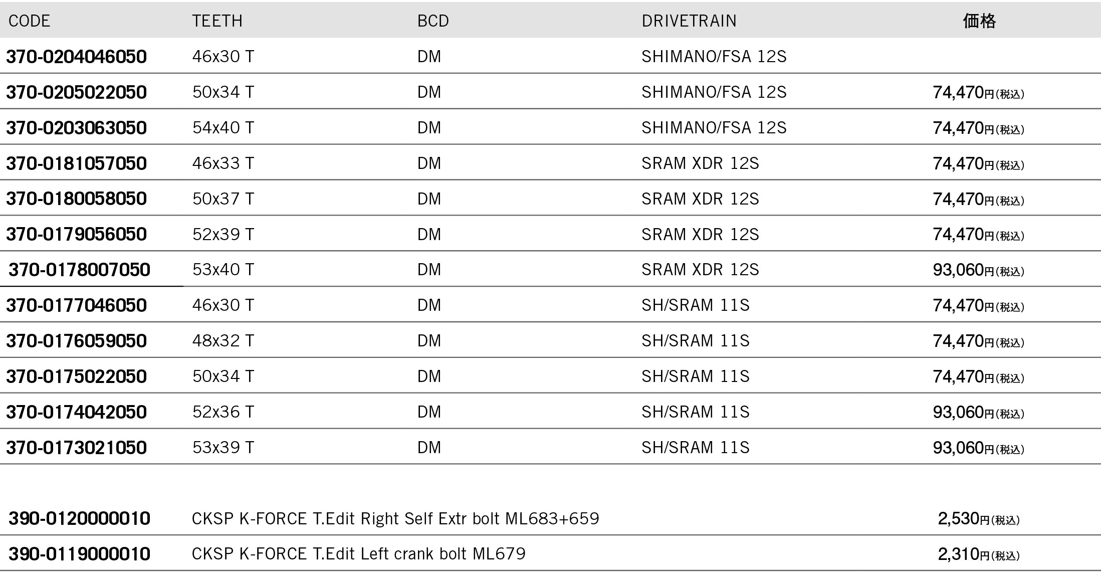Click the 2,310円 price for ML679 bolt

[x=978, y=554]
